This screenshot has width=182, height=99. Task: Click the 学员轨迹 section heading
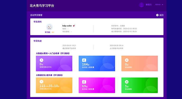click(x=38, y=41)
